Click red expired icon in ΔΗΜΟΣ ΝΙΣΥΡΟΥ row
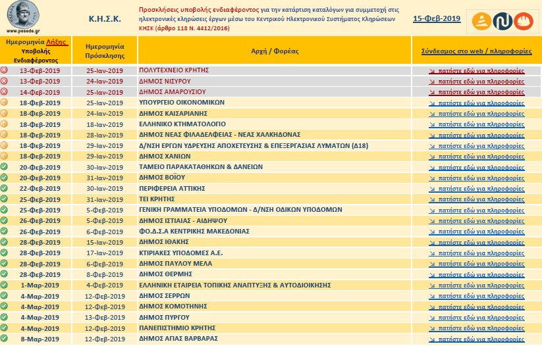 point(5,81)
